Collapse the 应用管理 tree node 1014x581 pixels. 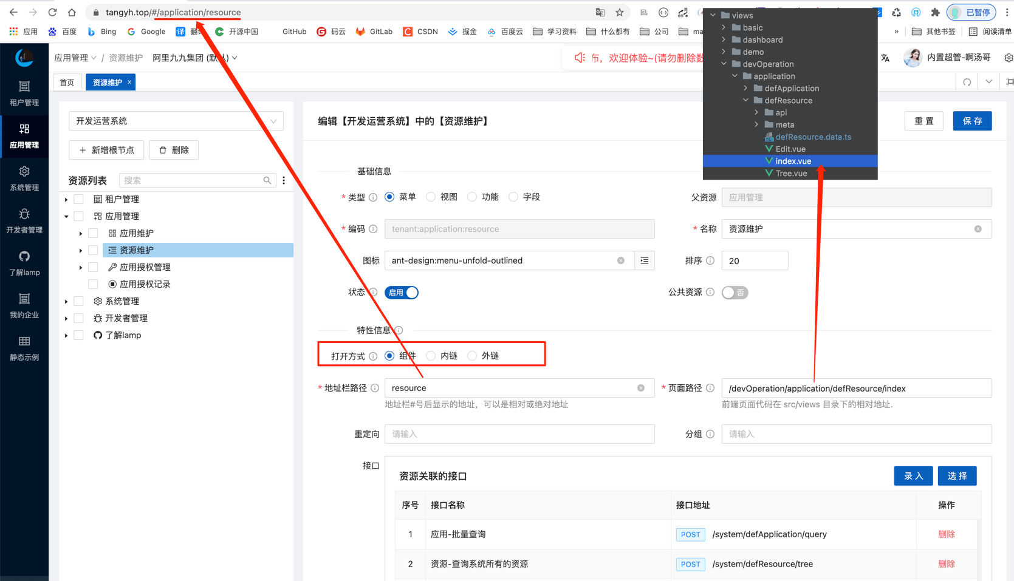click(x=66, y=216)
